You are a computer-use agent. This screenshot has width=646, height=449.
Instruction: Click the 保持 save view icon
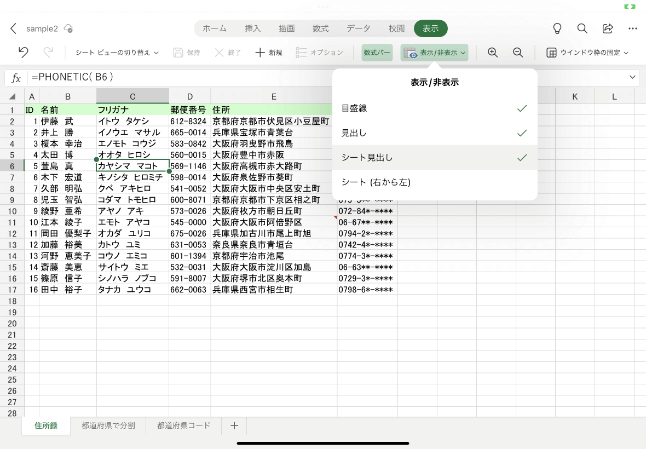tap(187, 53)
